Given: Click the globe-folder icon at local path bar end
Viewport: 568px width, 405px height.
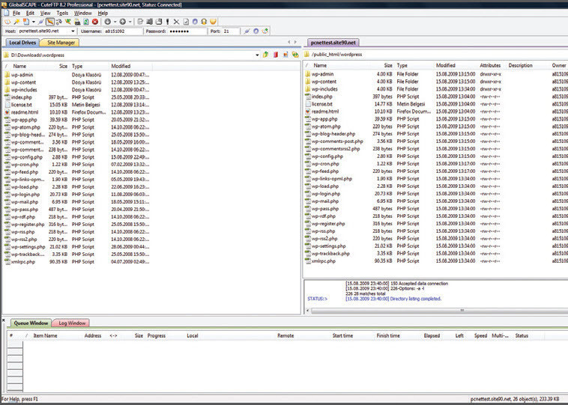Looking at the screenshot, I should click(295, 55).
